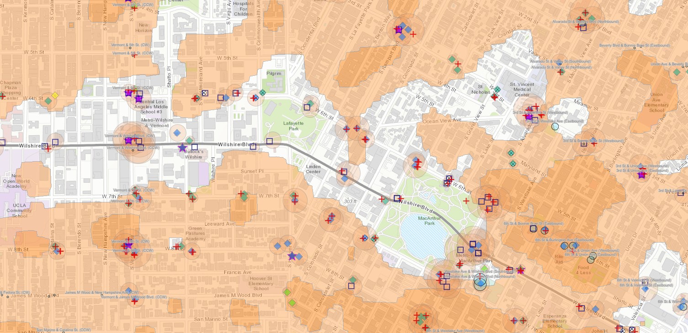Select the blue diamond below Metro-Wilshire & Vermont label

pos(176,132)
